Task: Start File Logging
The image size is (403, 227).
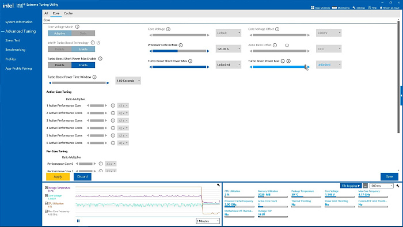Action: (351, 186)
